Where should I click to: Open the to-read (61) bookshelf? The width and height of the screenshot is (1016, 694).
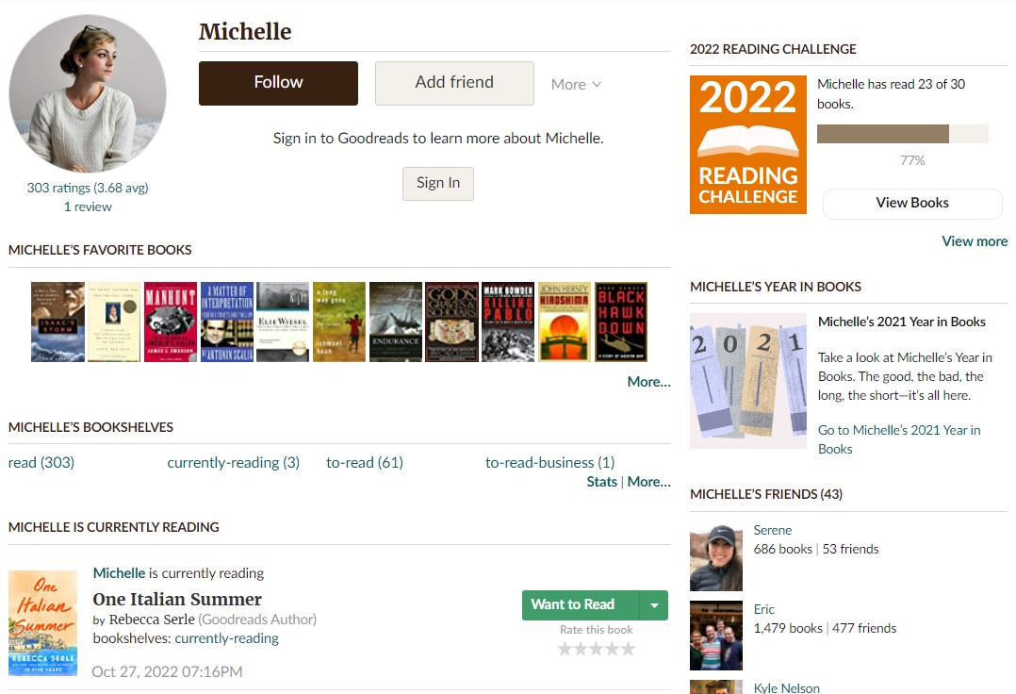coord(364,463)
